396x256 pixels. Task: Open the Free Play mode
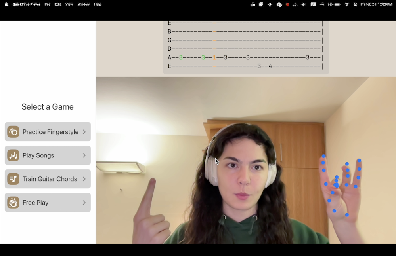coord(48,203)
